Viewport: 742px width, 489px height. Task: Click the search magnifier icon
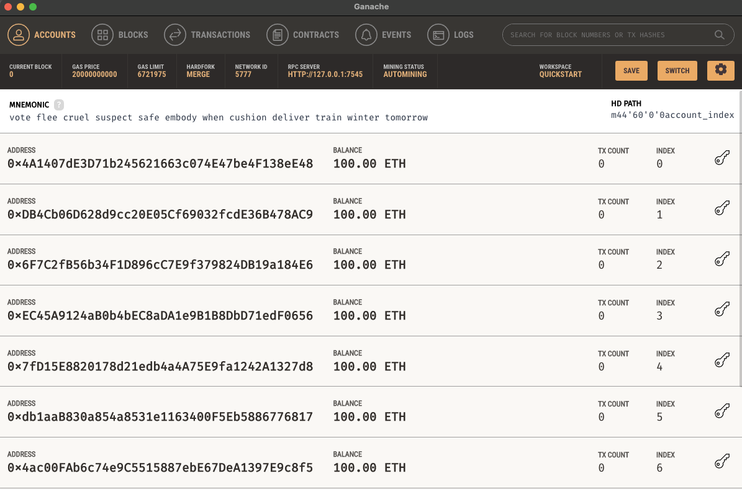pyautogui.click(x=719, y=35)
